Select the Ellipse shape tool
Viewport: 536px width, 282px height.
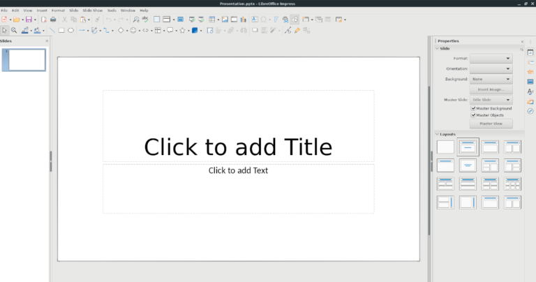tap(70, 31)
